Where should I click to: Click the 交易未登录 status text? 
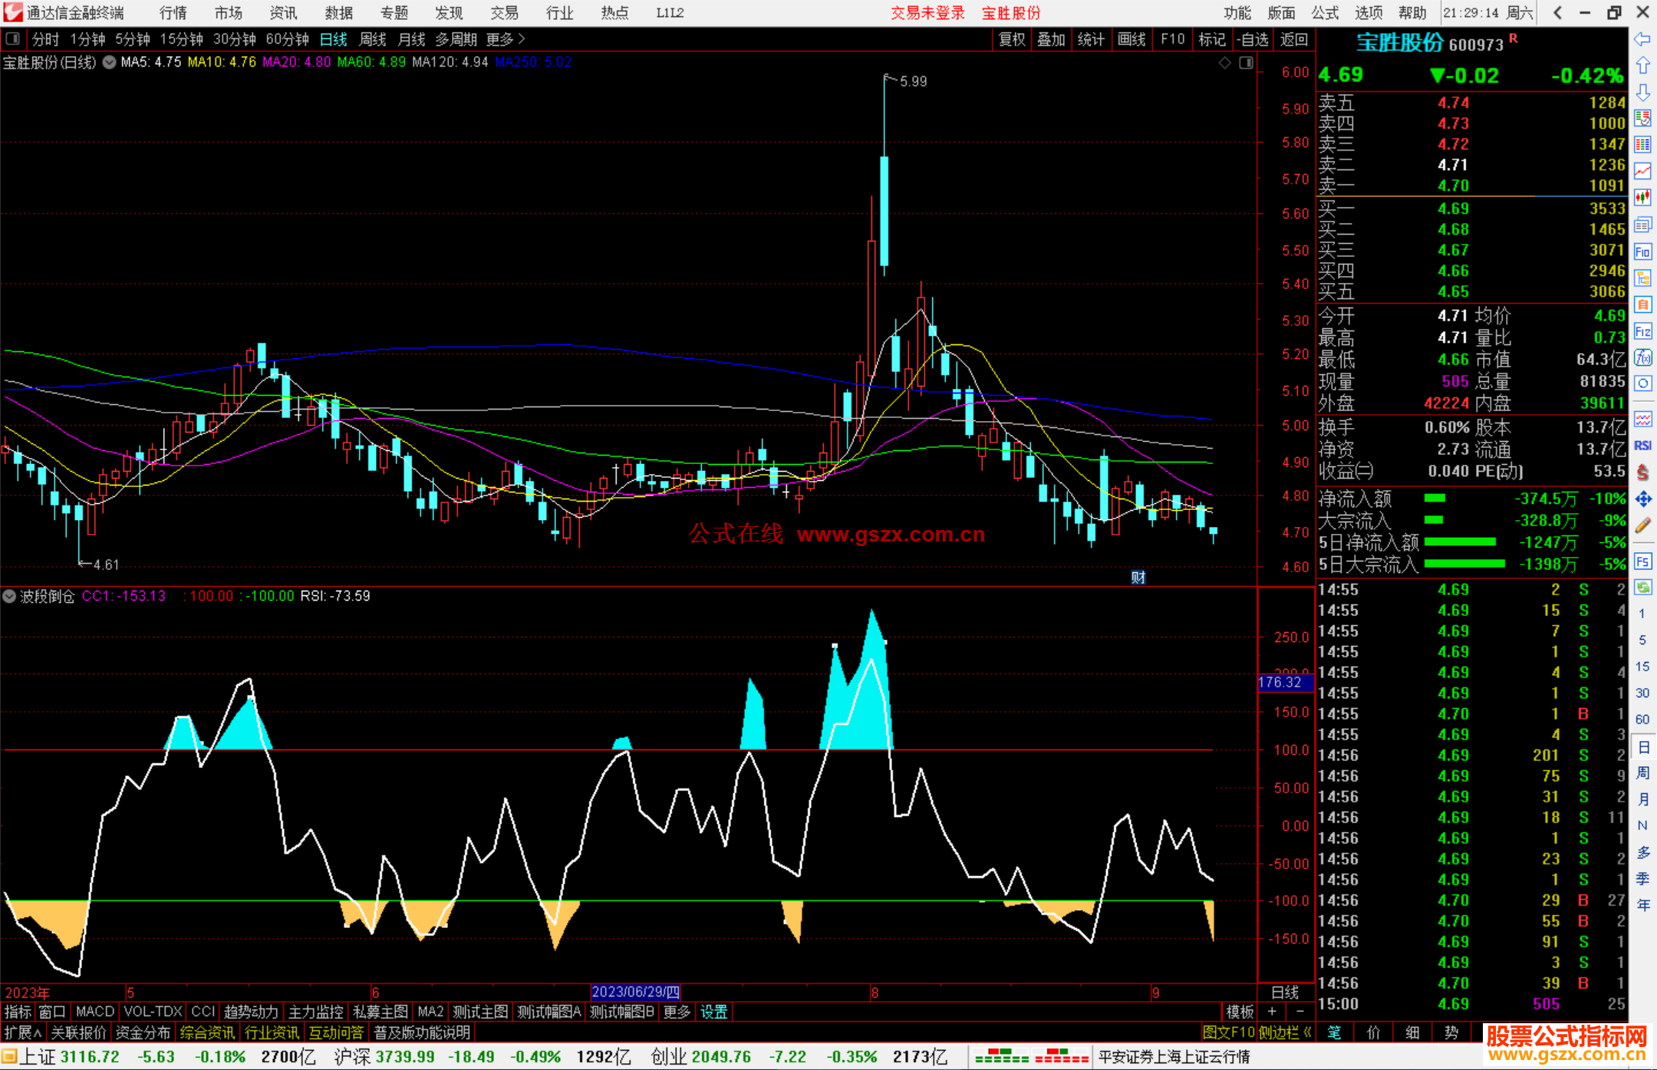tap(927, 13)
